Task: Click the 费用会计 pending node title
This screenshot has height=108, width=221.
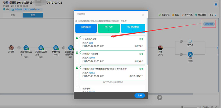Action: [86, 89]
